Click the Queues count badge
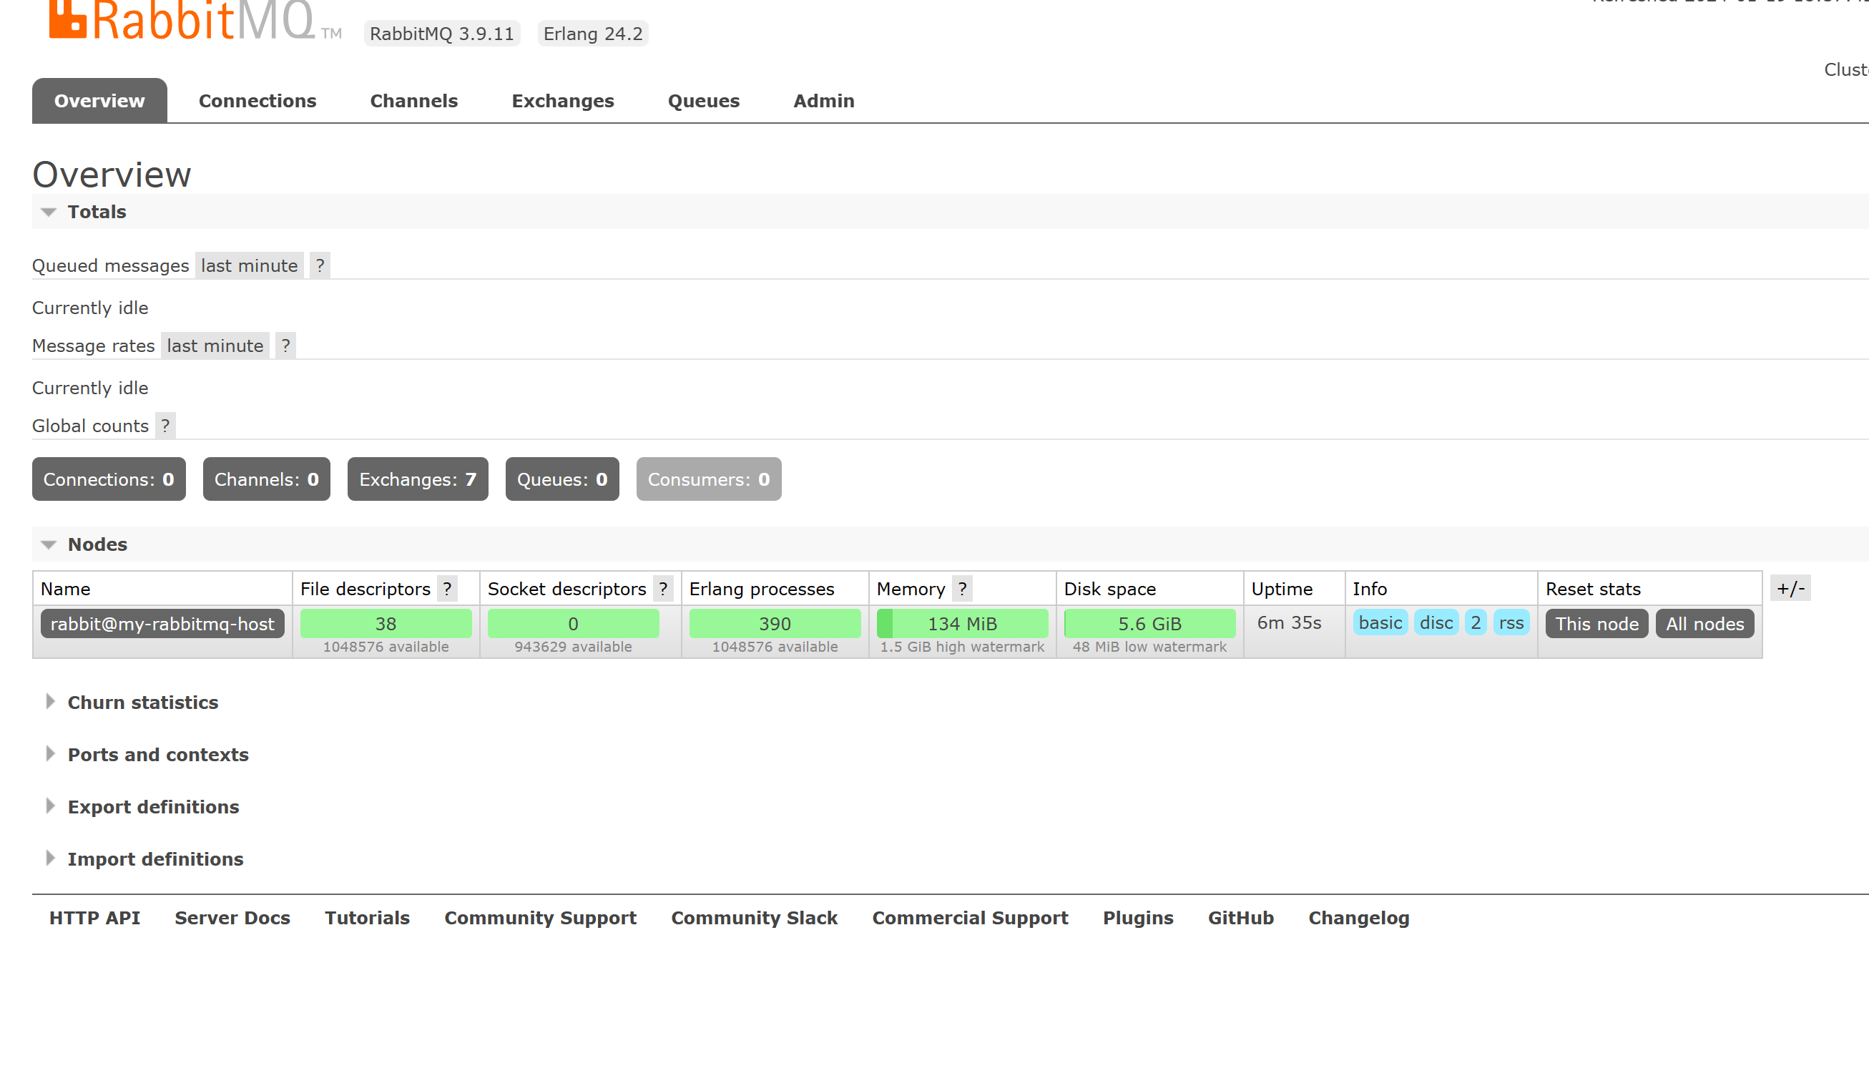This screenshot has height=1086, width=1869. tap(561, 479)
